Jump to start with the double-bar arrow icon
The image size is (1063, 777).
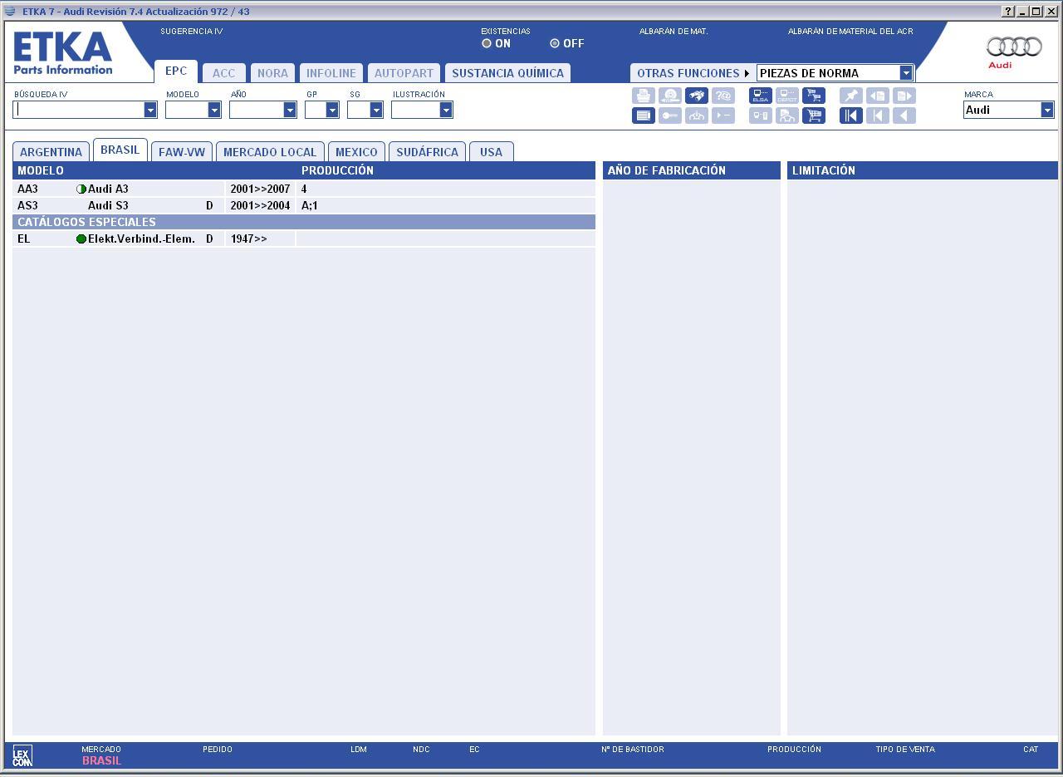tap(851, 116)
